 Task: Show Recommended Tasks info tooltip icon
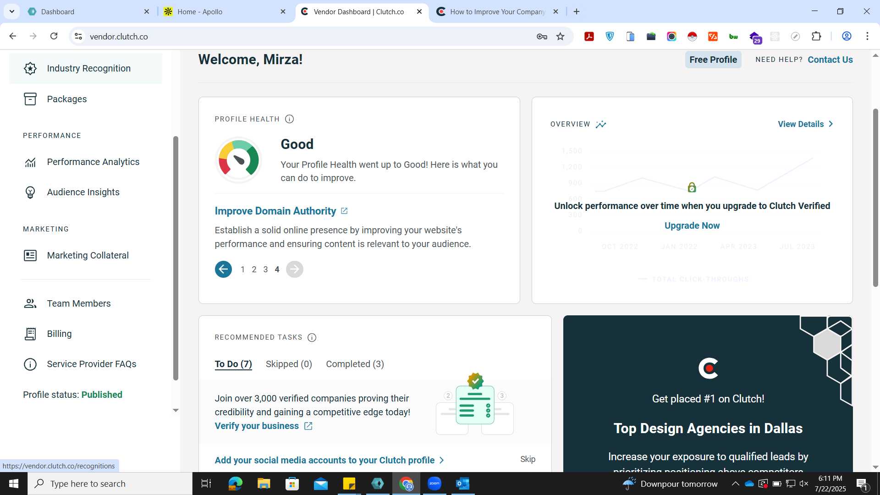312,338
